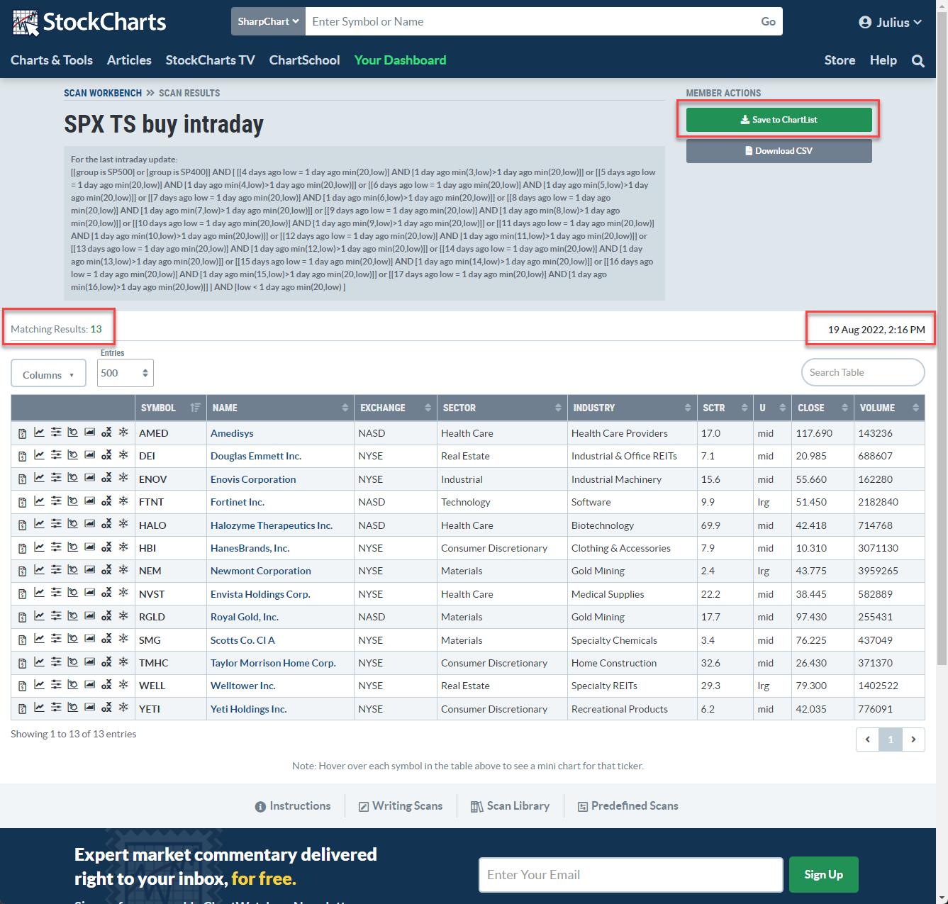Click the StockCharts logo
The height and width of the screenshot is (904, 948).
pyautogui.click(x=89, y=22)
